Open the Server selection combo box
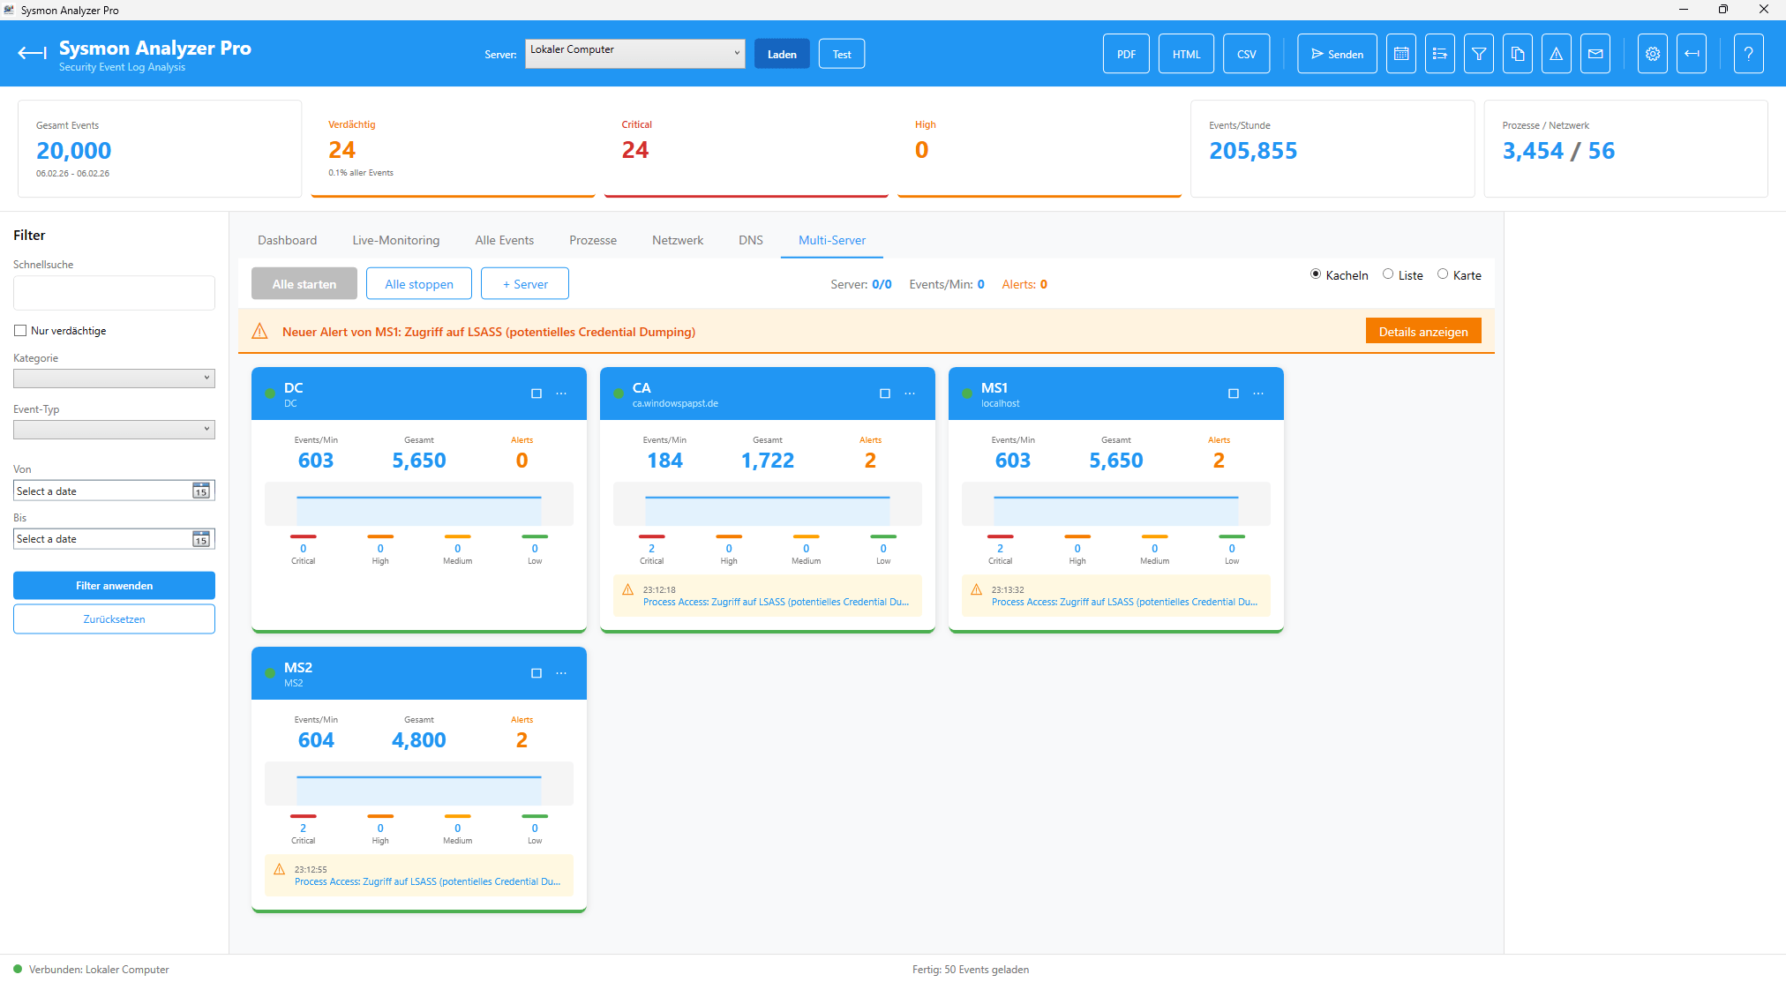The height and width of the screenshot is (982, 1786). 634,54
